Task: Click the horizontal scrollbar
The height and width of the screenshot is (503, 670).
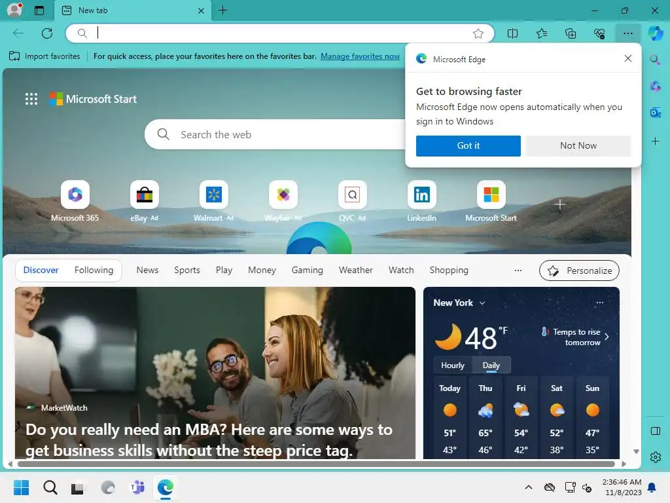Action: click(x=316, y=464)
